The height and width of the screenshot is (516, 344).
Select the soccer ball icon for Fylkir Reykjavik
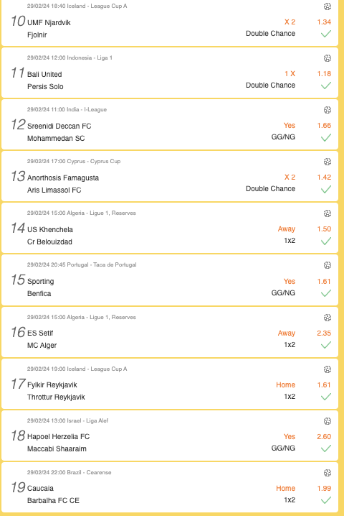click(x=328, y=369)
